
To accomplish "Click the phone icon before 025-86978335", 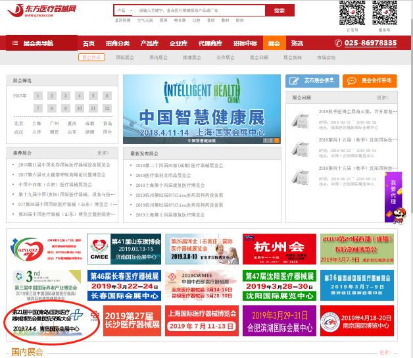I will (338, 43).
